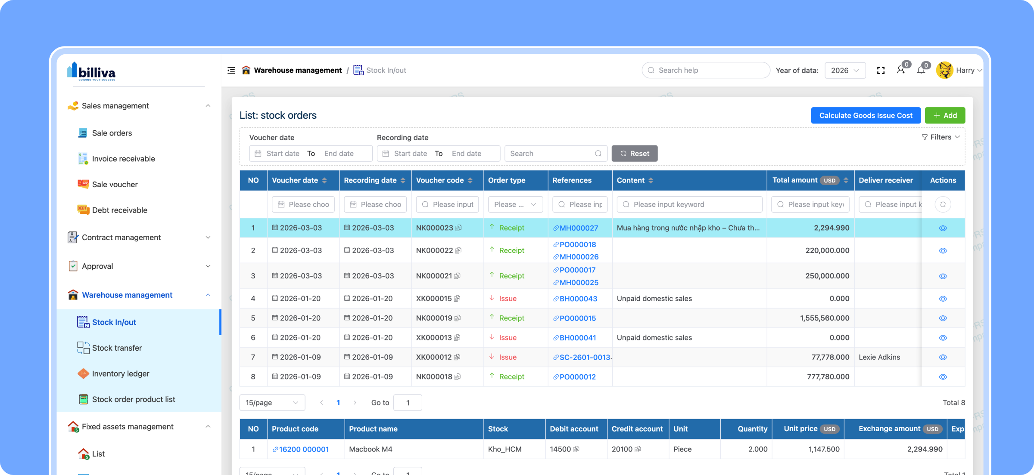Copy debit account 14500 icon

point(576,449)
